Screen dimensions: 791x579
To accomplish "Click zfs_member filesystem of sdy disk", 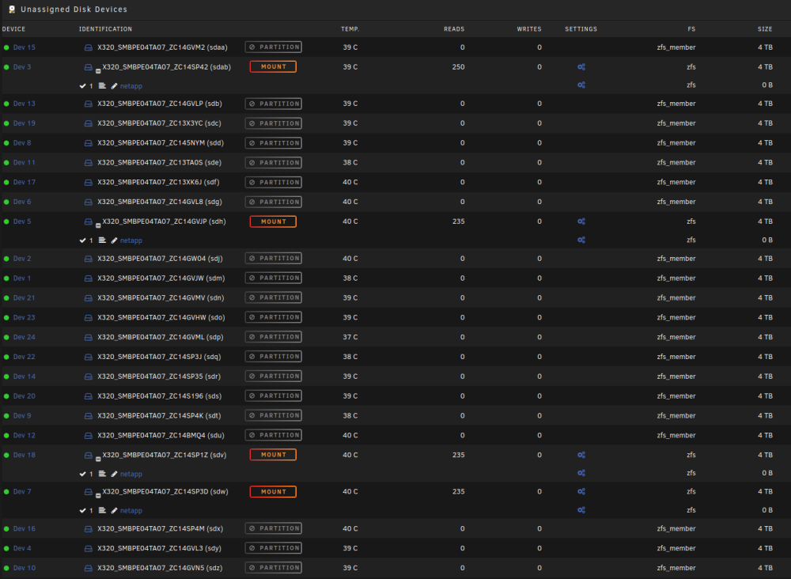I will coord(676,549).
